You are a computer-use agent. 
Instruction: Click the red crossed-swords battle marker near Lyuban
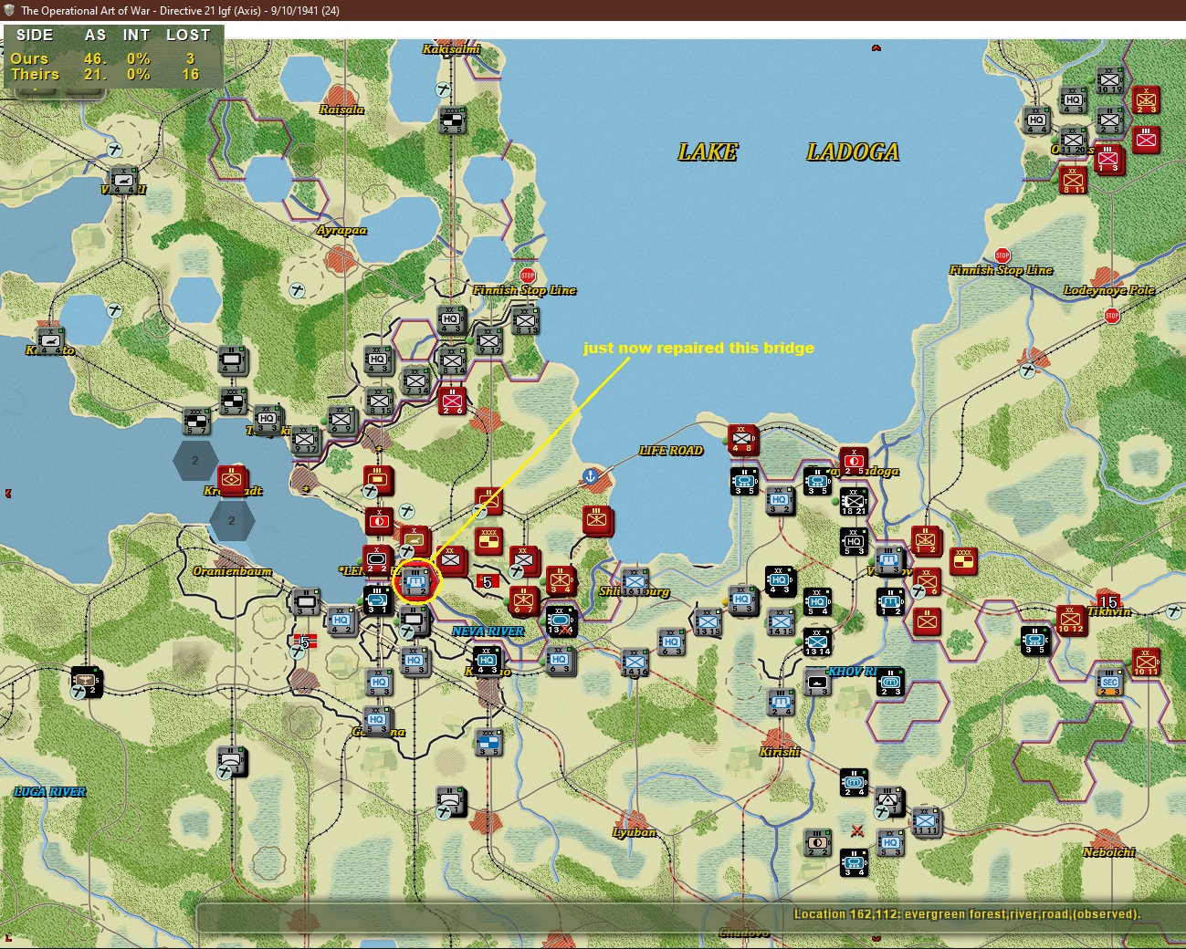(856, 830)
